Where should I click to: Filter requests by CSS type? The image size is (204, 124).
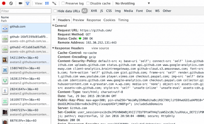click(109, 11)
